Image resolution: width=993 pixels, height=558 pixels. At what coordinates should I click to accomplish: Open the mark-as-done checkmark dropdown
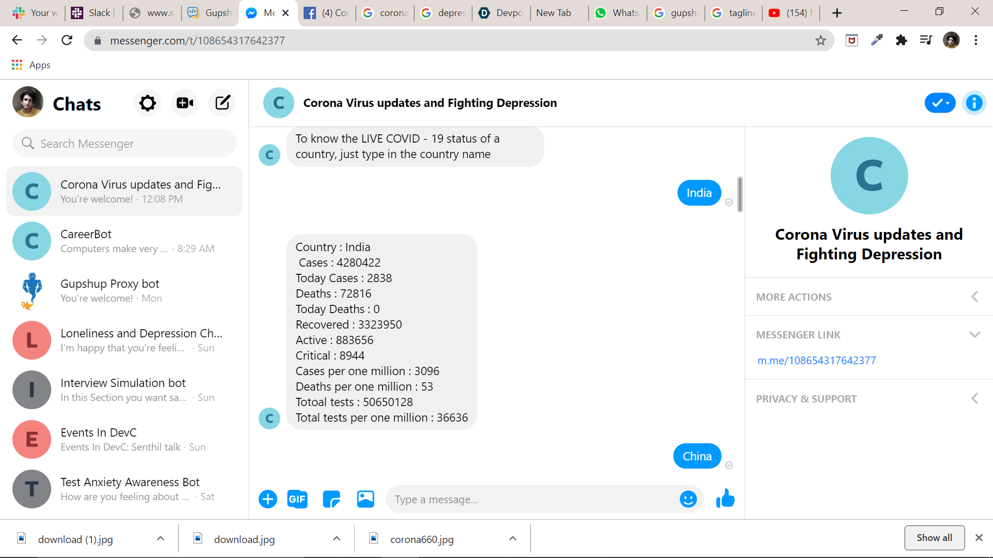(x=940, y=103)
